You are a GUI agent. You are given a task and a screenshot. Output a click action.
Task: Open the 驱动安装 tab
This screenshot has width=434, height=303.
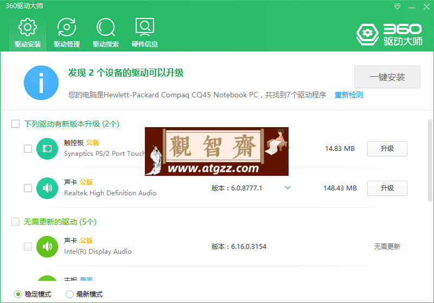[28, 33]
